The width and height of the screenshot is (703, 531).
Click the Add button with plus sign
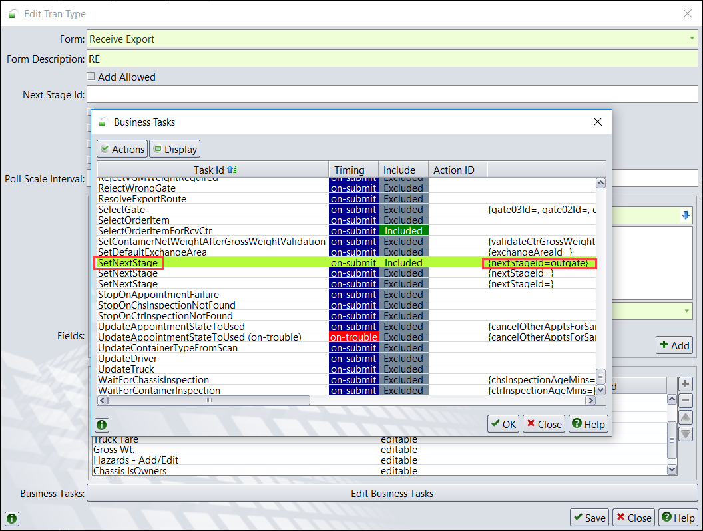tap(674, 345)
